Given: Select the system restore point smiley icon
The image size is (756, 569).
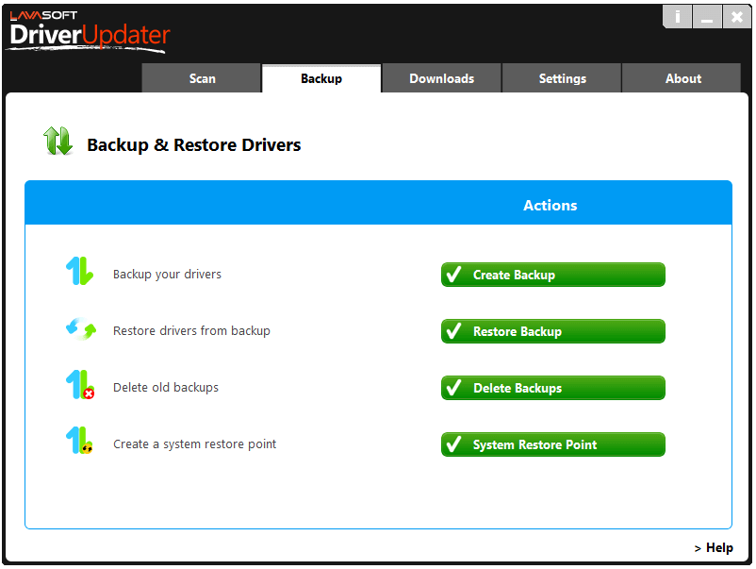Looking at the screenshot, I should pyautogui.click(x=82, y=443).
